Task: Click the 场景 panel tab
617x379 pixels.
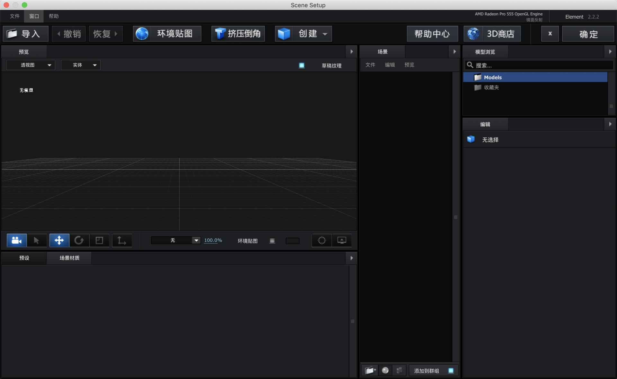Action: click(x=382, y=52)
